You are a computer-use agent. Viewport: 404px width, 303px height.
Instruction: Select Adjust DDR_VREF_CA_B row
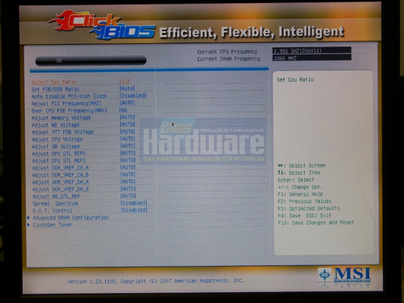pos(60,175)
